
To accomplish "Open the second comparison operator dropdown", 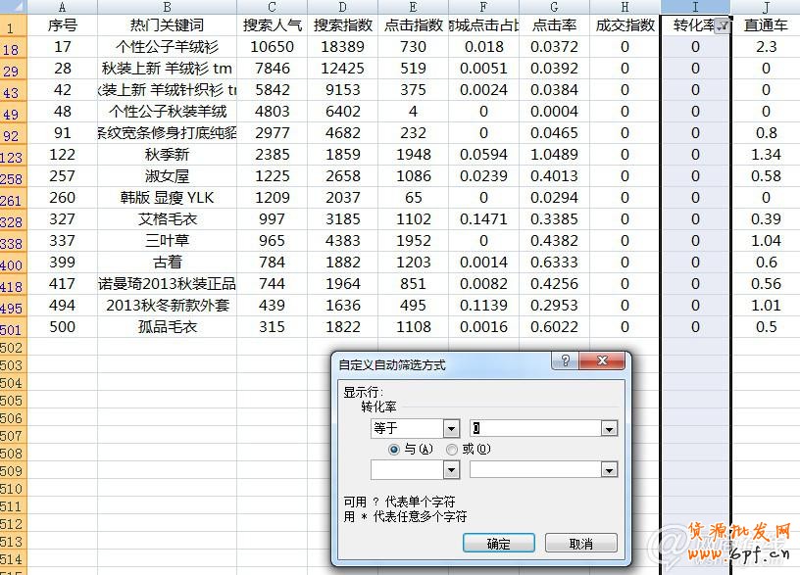I will point(451,470).
